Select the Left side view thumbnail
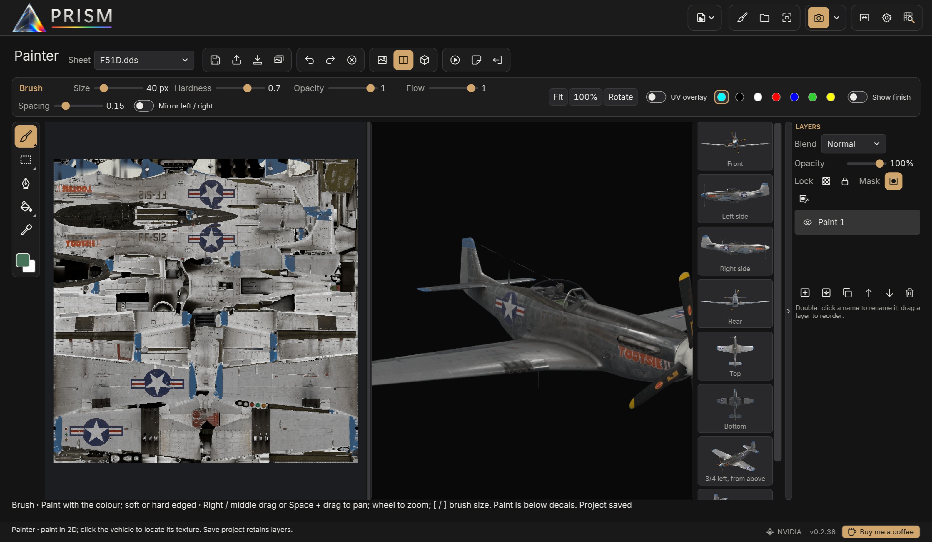This screenshot has width=932, height=542. click(x=734, y=198)
